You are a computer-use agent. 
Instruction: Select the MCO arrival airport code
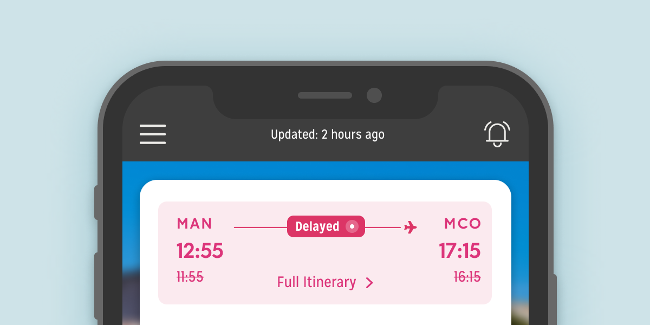coord(463,224)
